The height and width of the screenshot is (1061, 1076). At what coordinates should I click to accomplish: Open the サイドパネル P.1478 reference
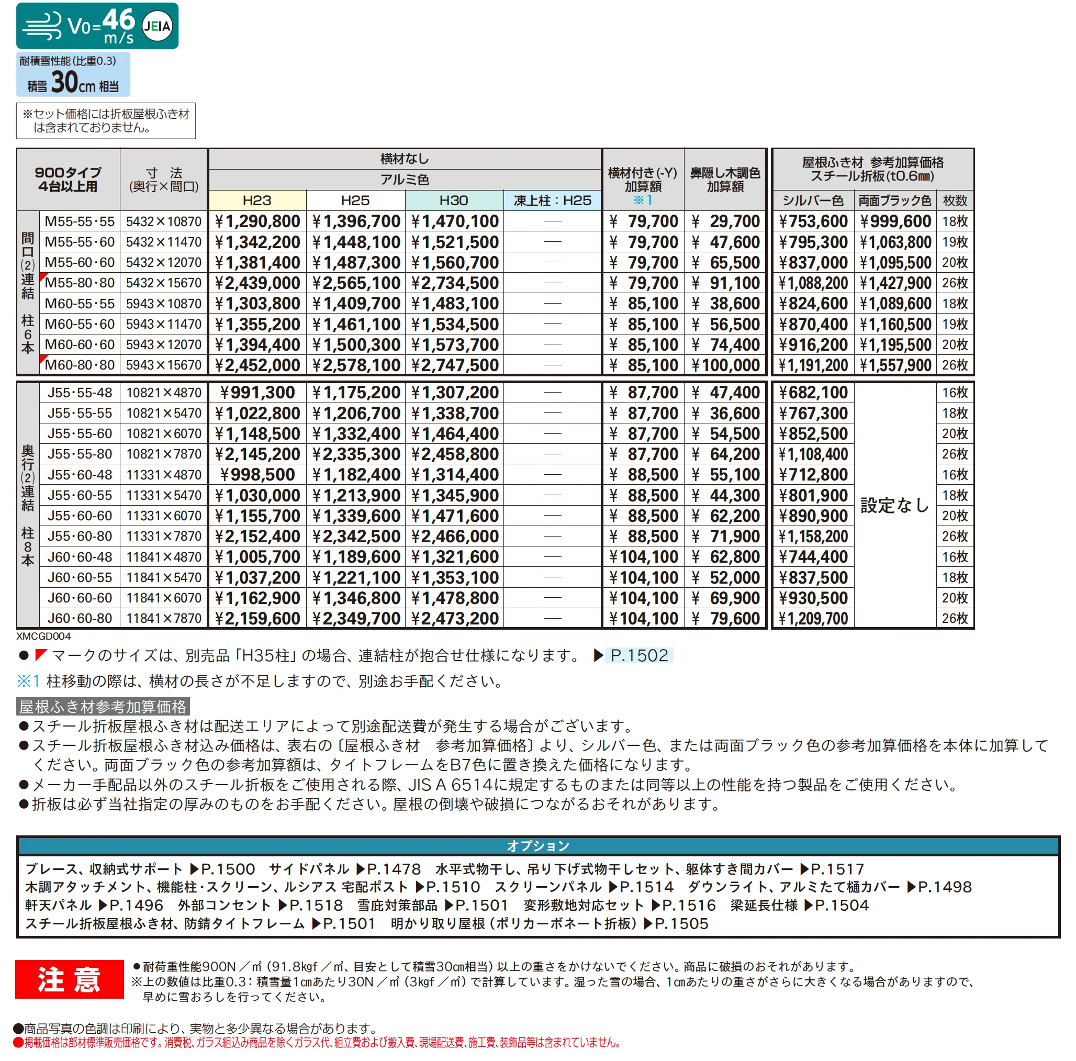pyautogui.click(x=345, y=869)
